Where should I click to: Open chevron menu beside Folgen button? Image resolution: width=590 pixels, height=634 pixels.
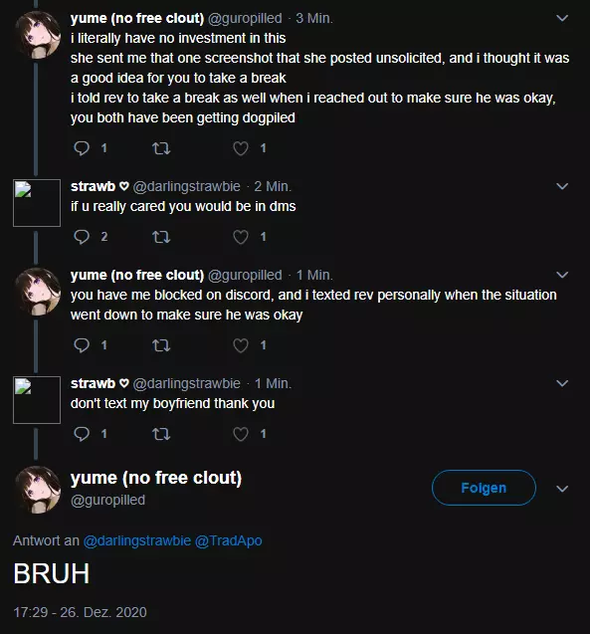click(562, 489)
